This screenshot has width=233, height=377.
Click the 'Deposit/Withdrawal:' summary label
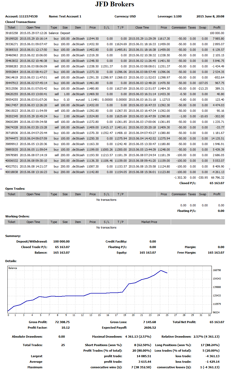pos(32,241)
